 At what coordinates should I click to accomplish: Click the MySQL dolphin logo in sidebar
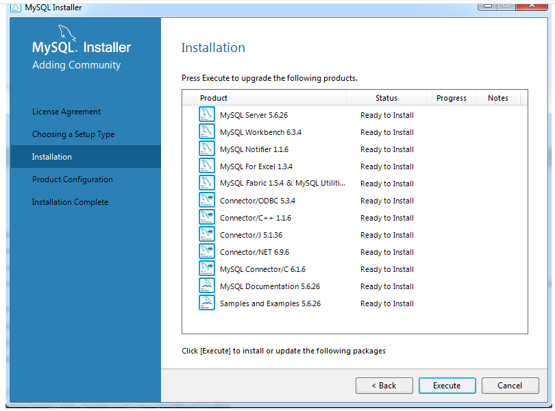point(67,33)
